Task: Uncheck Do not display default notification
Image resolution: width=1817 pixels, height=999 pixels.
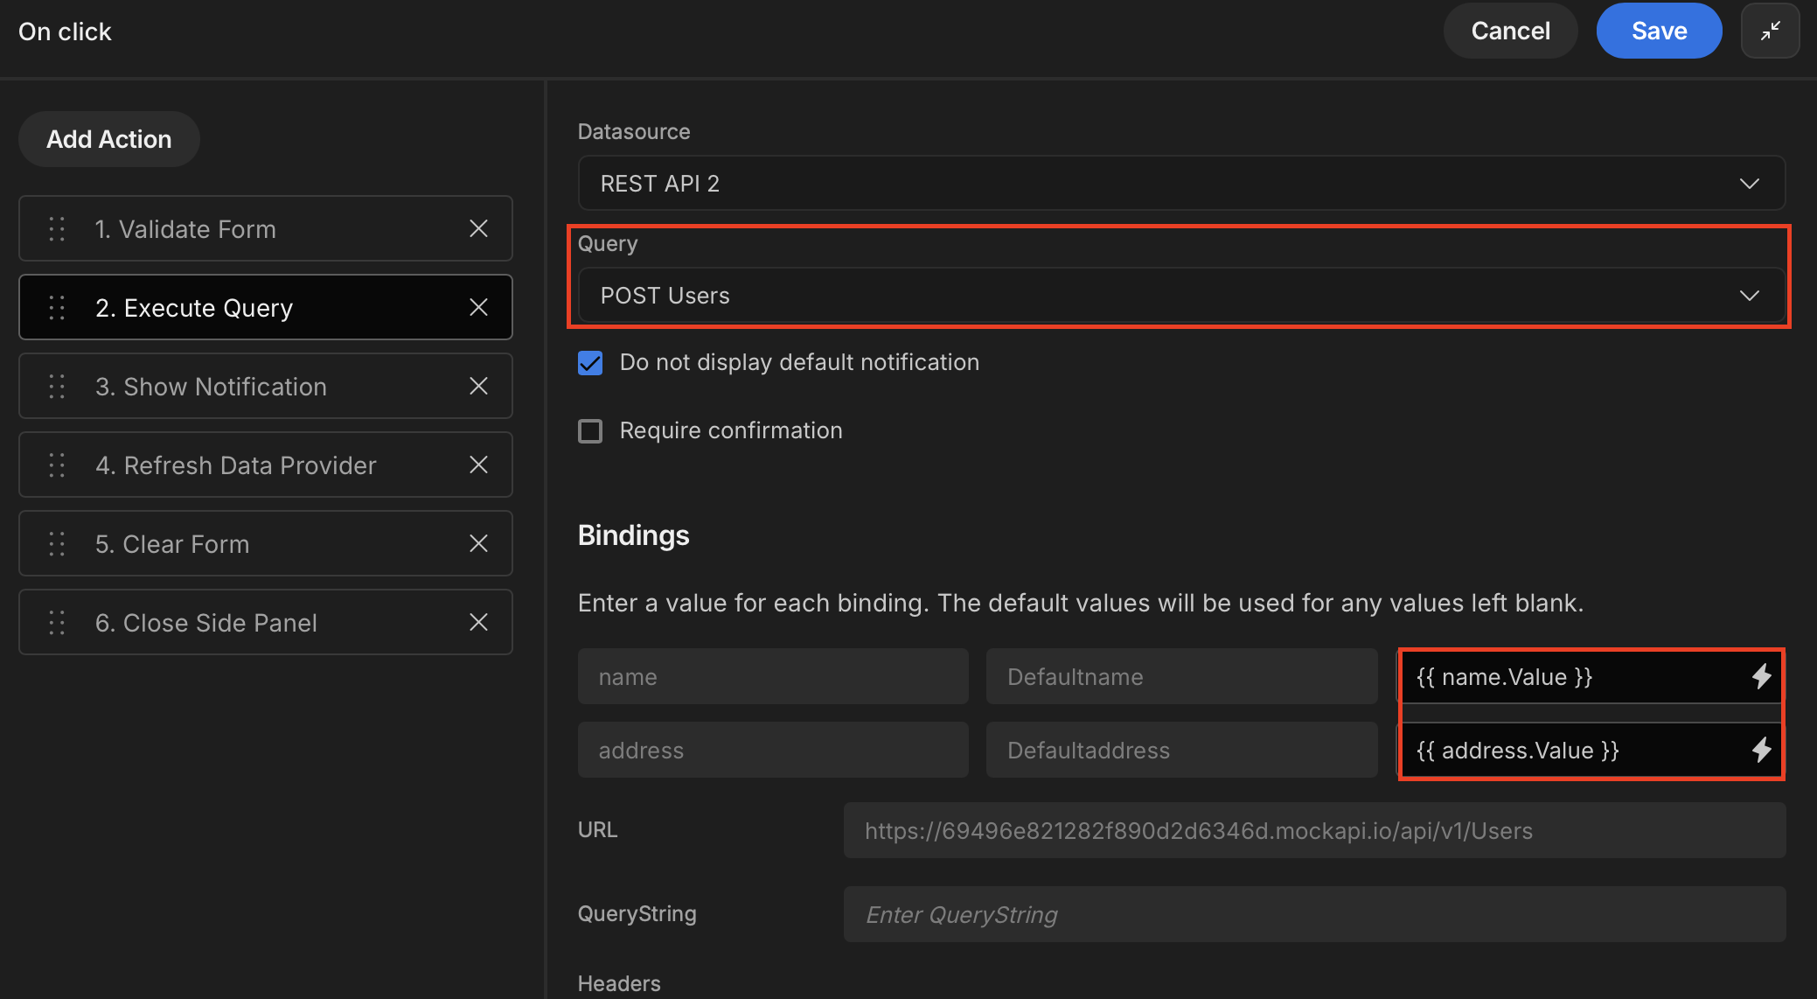Action: coord(590,362)
